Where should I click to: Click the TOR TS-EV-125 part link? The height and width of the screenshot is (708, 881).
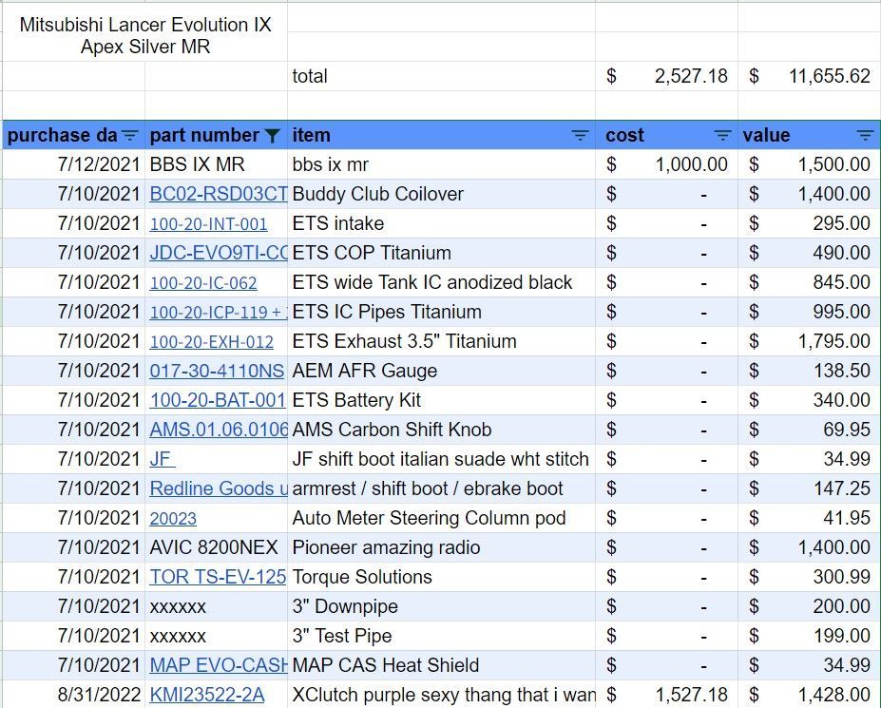(218, 577)
